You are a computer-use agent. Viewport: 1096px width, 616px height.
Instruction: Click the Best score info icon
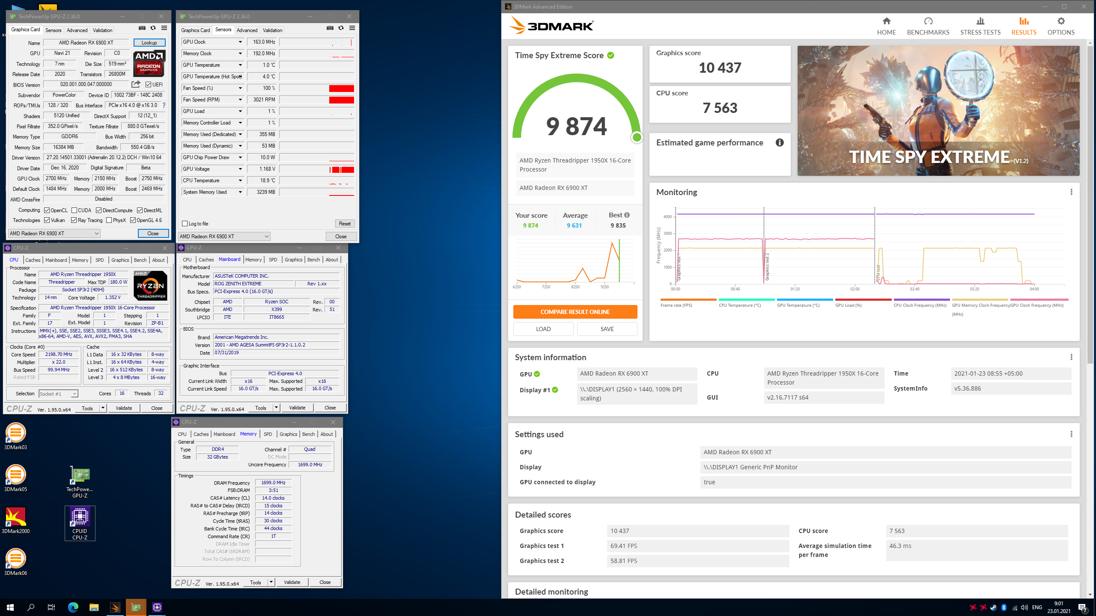pyautogui.click(x=627, y=215)
